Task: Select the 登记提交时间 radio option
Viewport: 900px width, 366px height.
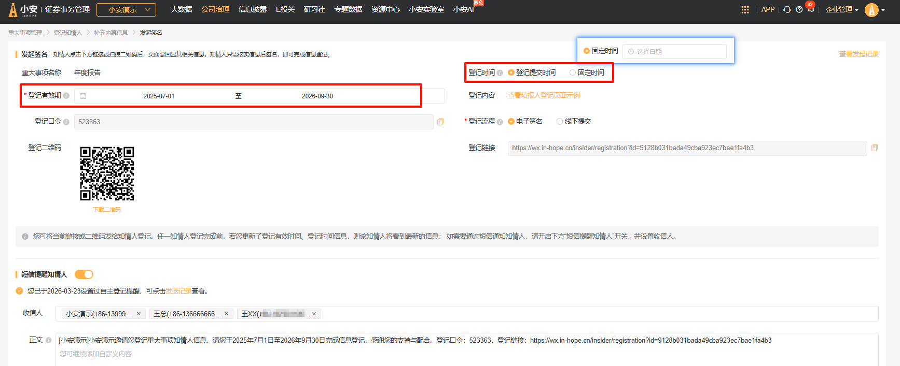Action: [511, 73]
